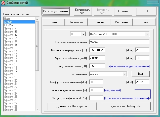Click the Наименование системы text field
The width and height of the screenshot is (160, 117).
[x=119, y=42]
